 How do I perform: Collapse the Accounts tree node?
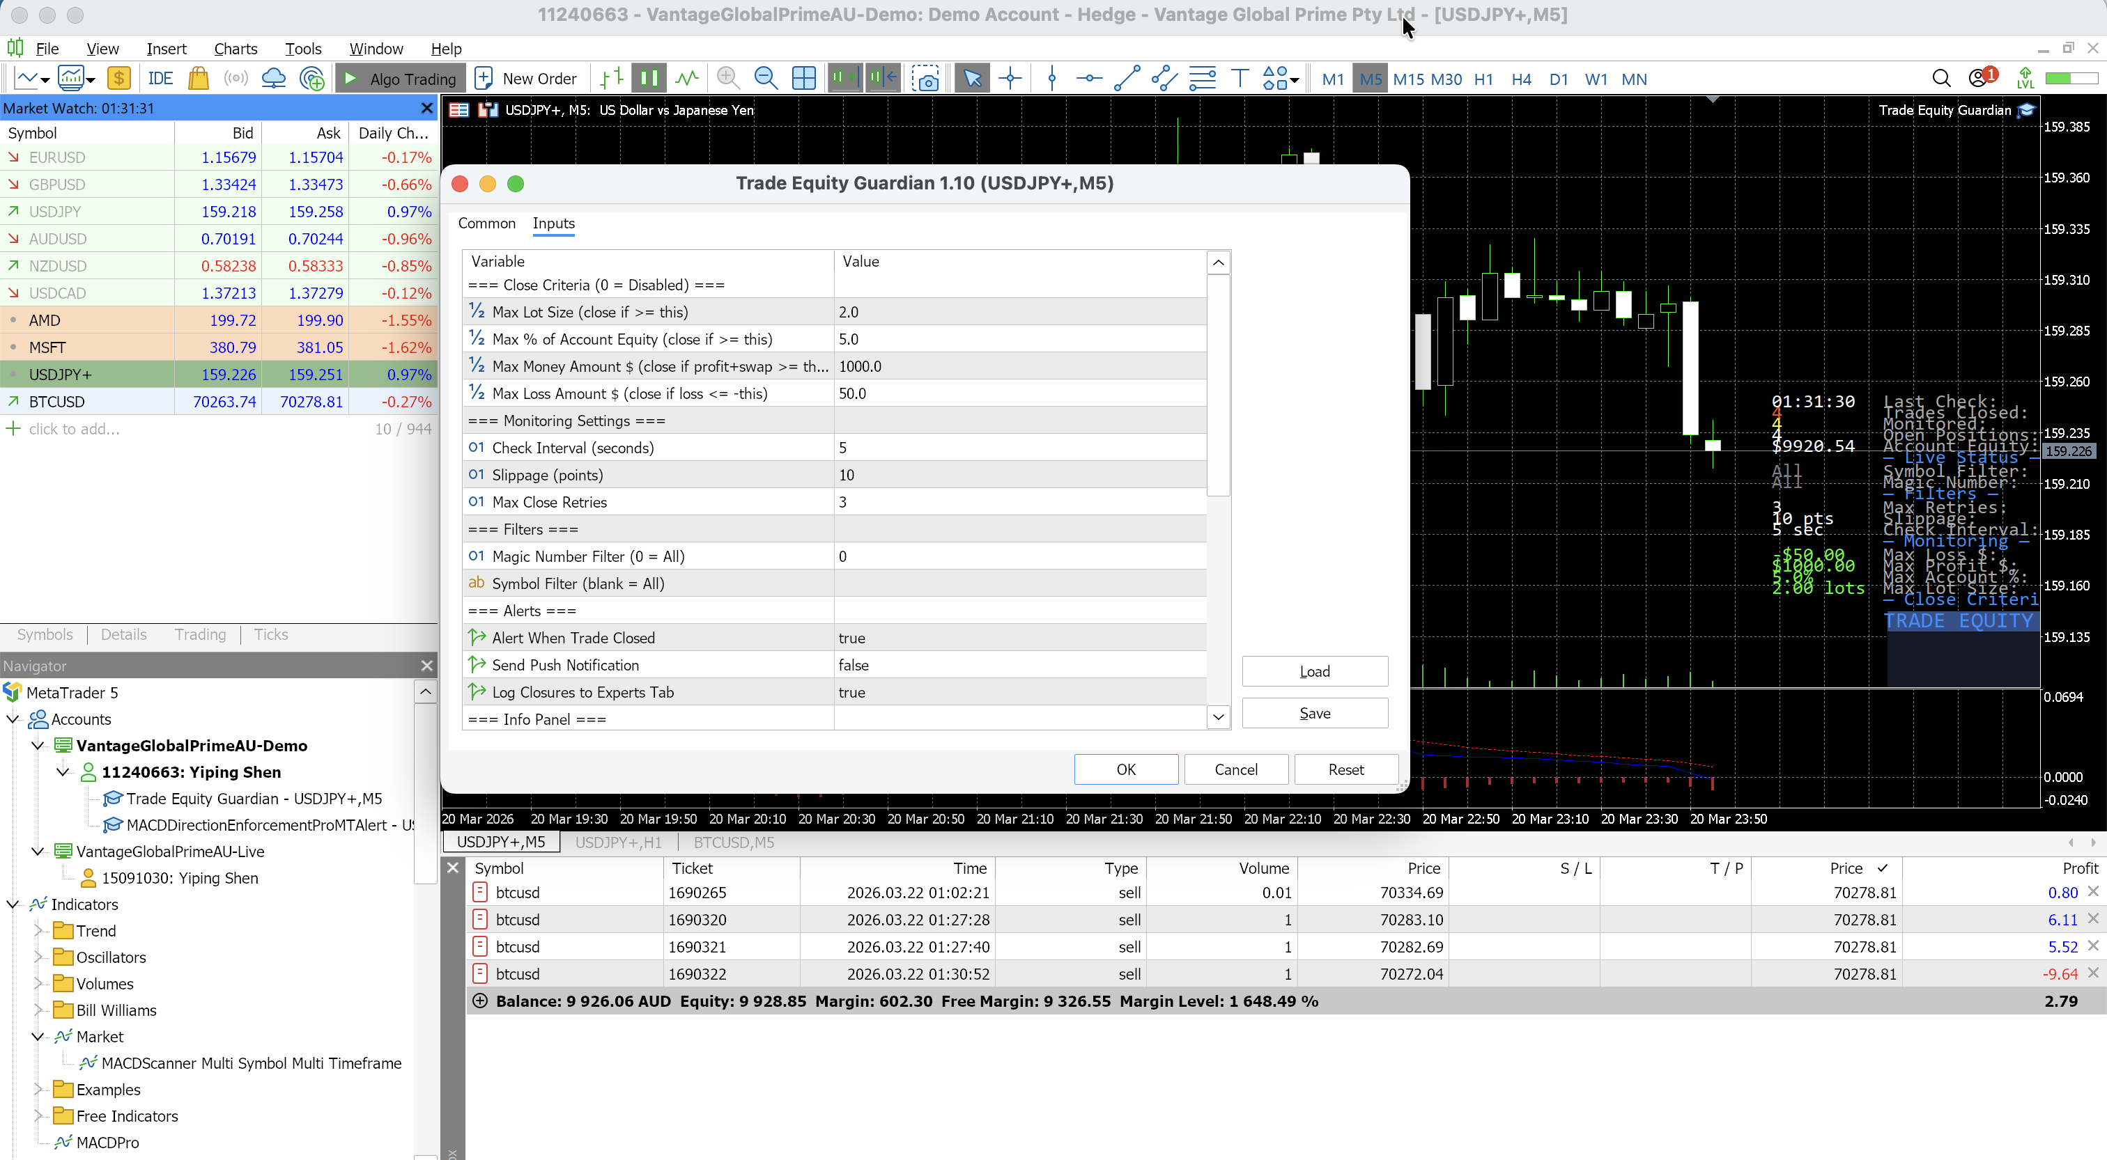coord(13,719)
